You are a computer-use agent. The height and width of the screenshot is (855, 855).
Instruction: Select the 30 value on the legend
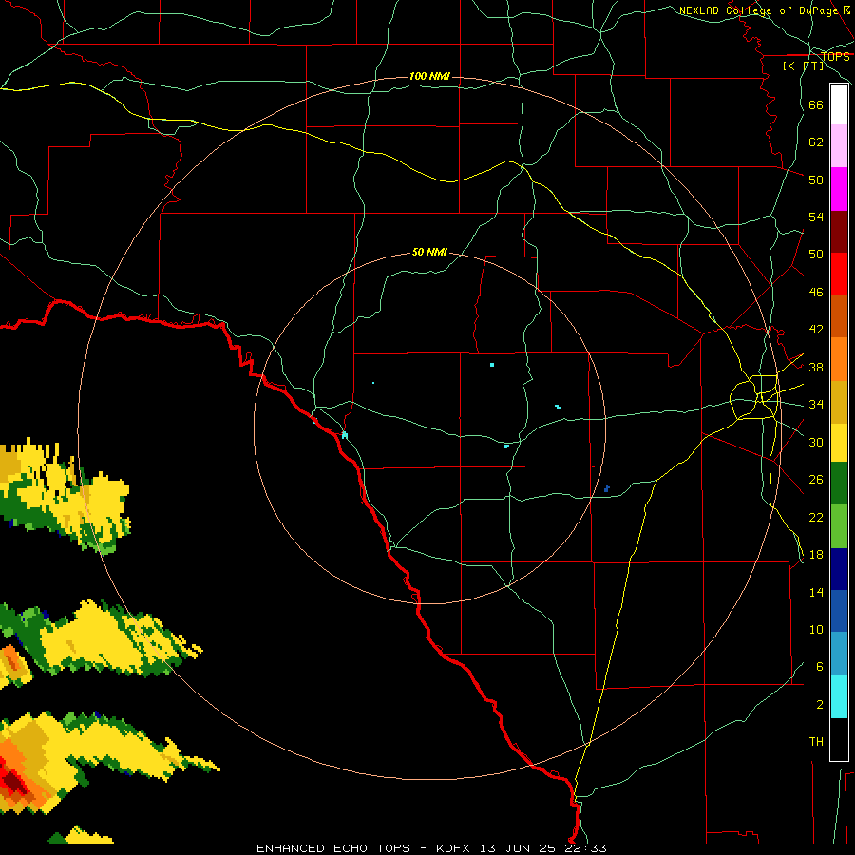click(816, 442)
